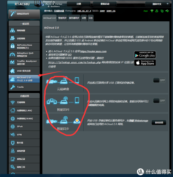The image size is (173, 177).
Task: Click the router image in header
Action: coord(39,4)
